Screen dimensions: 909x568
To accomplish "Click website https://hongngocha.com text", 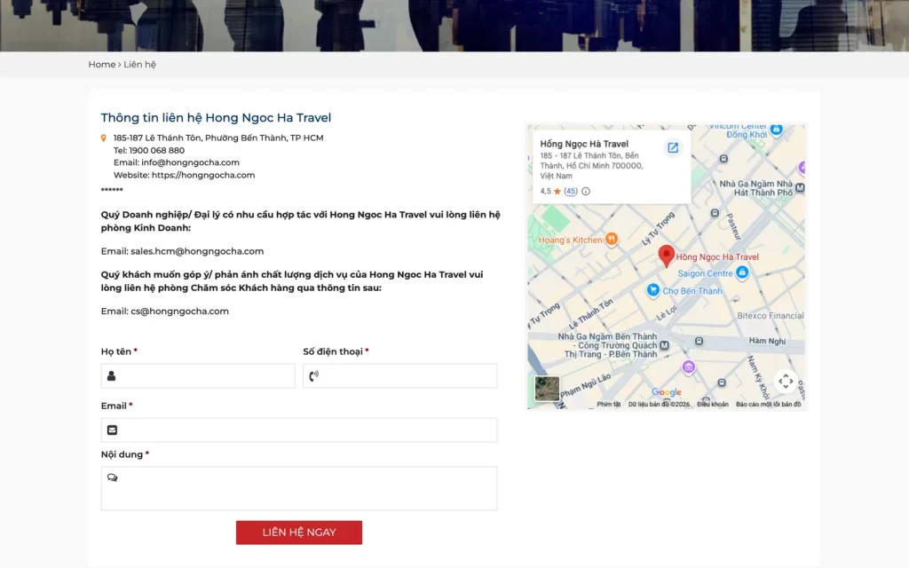I will (x=203, y=175).
